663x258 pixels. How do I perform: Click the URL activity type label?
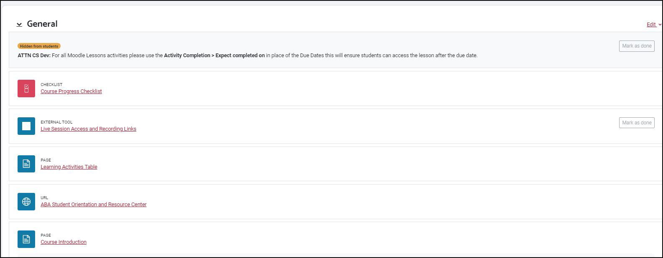click(44, 197)
